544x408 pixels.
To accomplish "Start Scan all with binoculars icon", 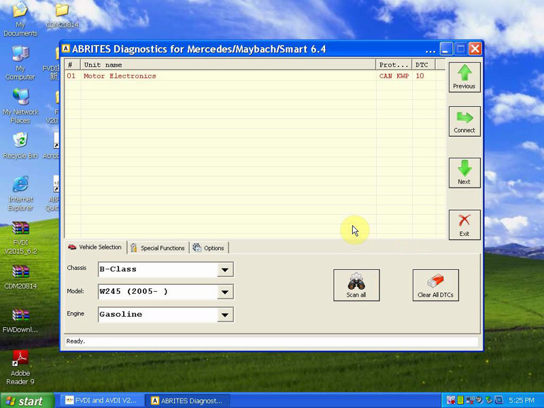I will (x=356, y=285).
